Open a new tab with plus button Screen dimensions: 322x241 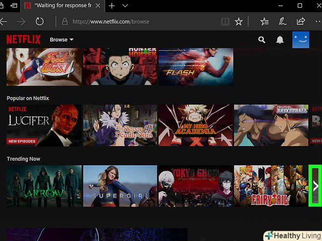111,6
